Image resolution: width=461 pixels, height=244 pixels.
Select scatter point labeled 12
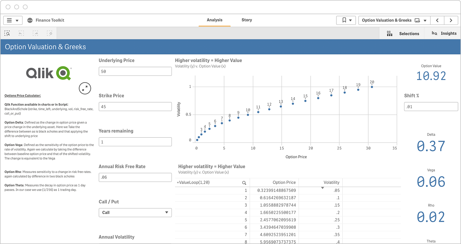[269, 109]
